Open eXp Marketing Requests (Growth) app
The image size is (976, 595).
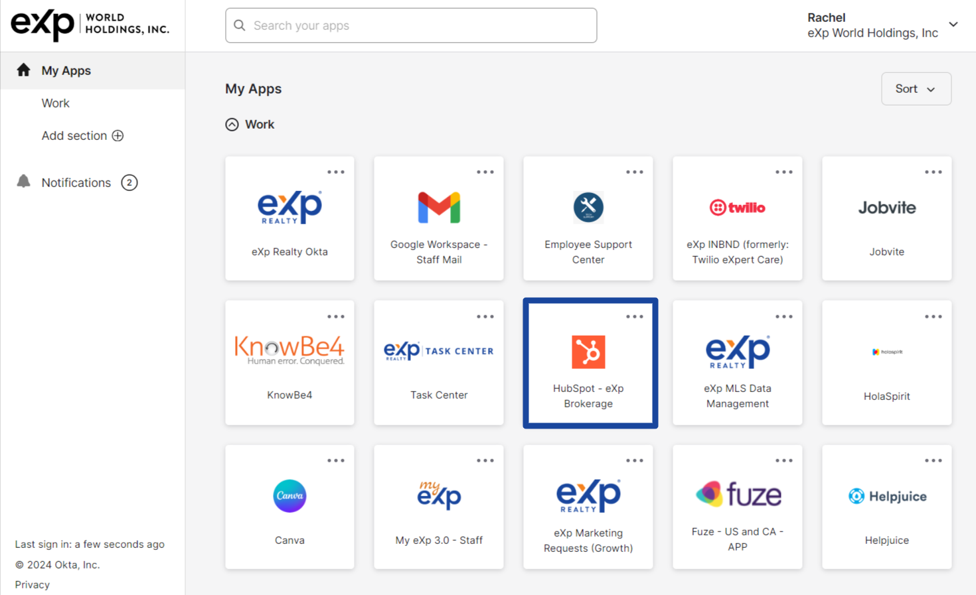[588, 507]
